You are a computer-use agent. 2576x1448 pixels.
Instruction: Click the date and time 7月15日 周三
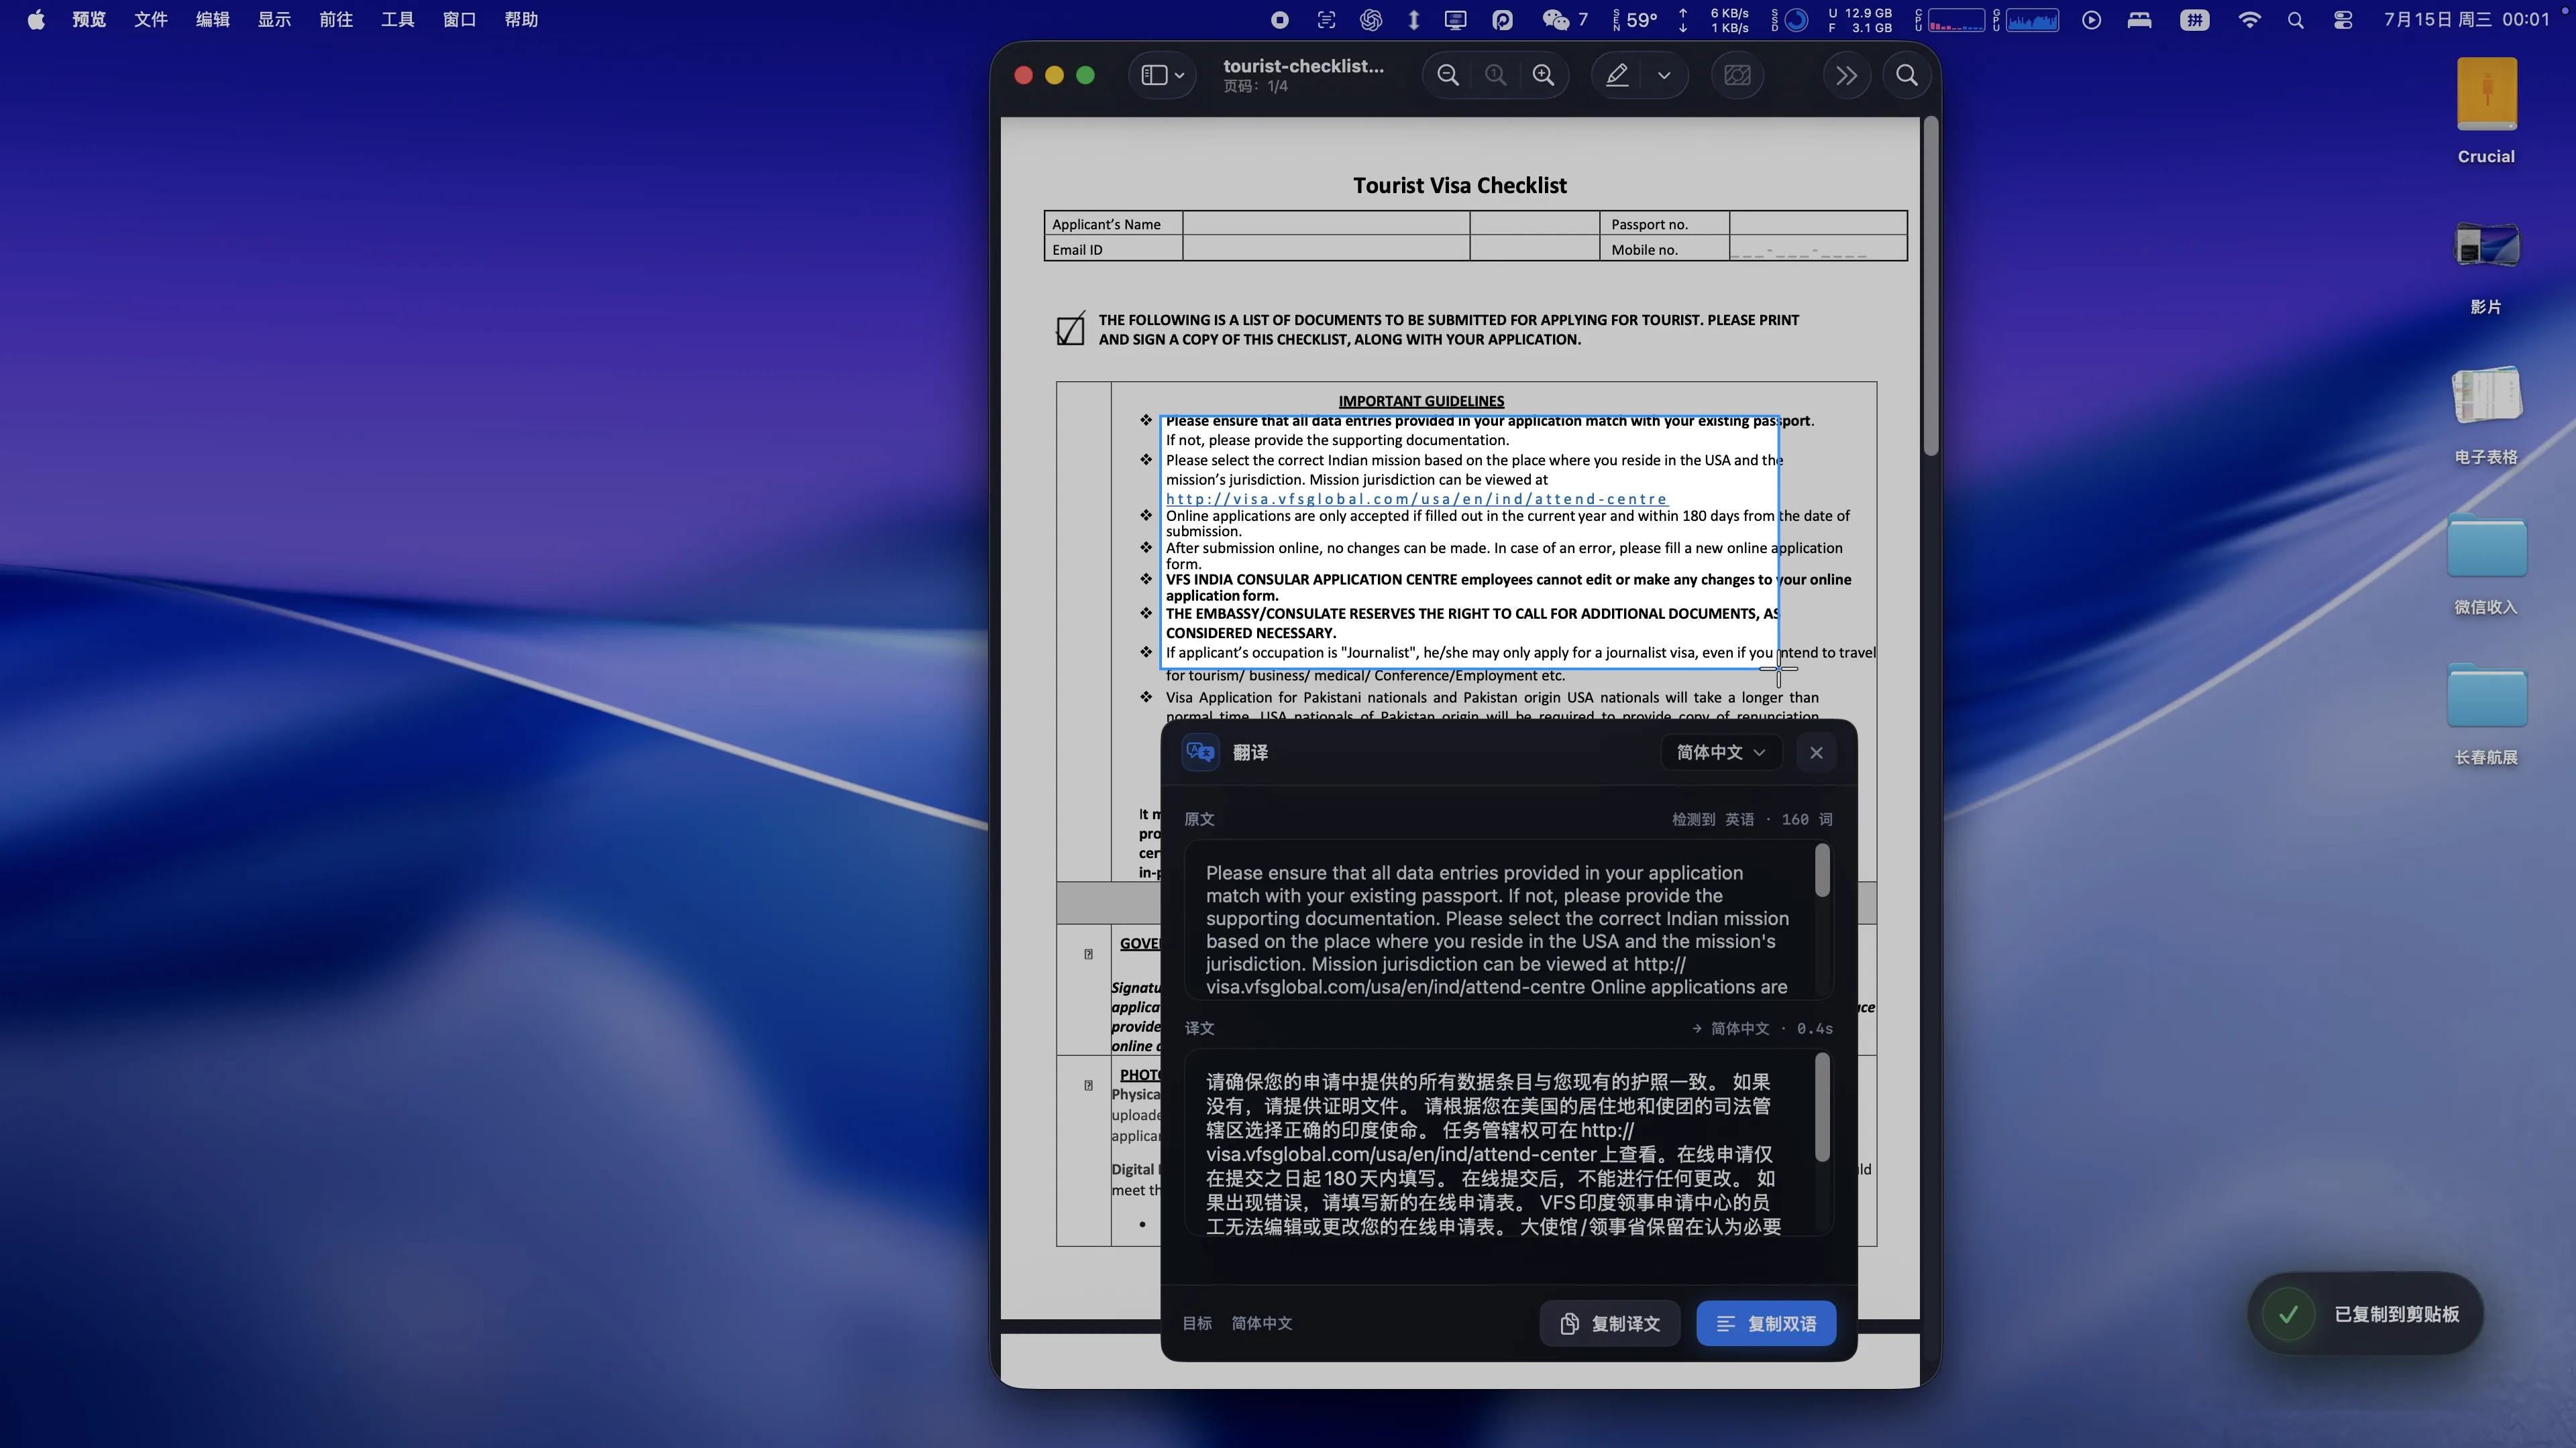point(2467,19)
